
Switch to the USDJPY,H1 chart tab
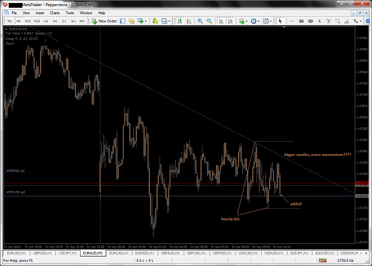click(x=68, y=253)
